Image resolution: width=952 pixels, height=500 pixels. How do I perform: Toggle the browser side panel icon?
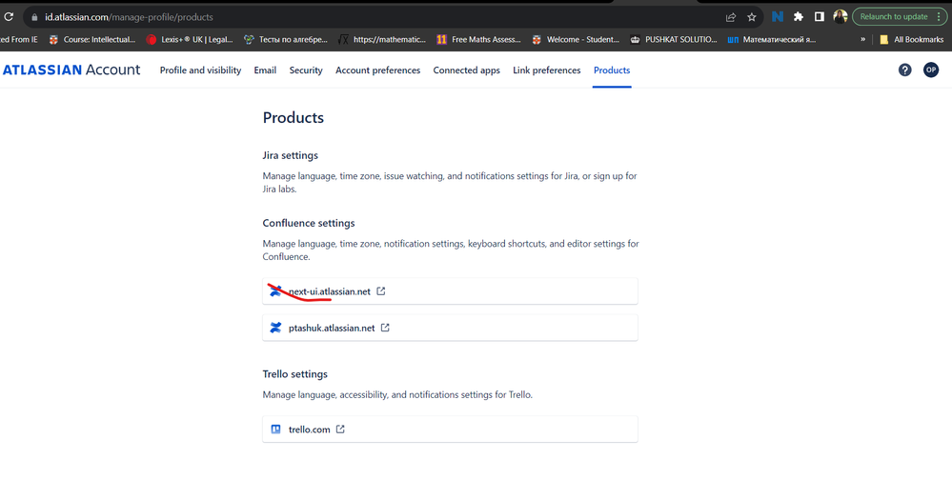819,17
